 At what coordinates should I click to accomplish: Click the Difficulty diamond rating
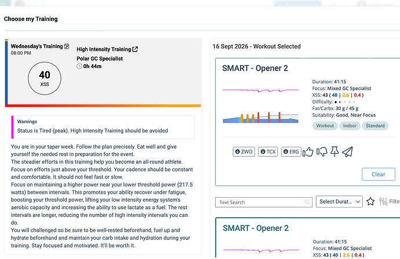pyautogui.click(x=345, y=102)
